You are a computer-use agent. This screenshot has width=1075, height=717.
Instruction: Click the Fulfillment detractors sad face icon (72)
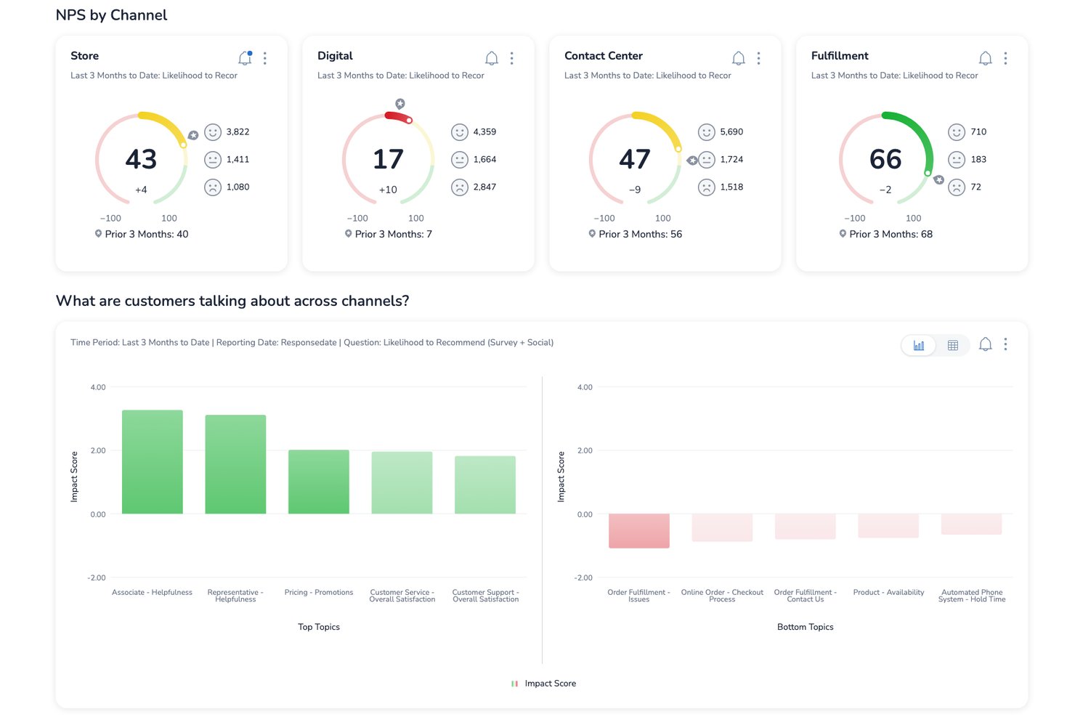coord(957,187)
